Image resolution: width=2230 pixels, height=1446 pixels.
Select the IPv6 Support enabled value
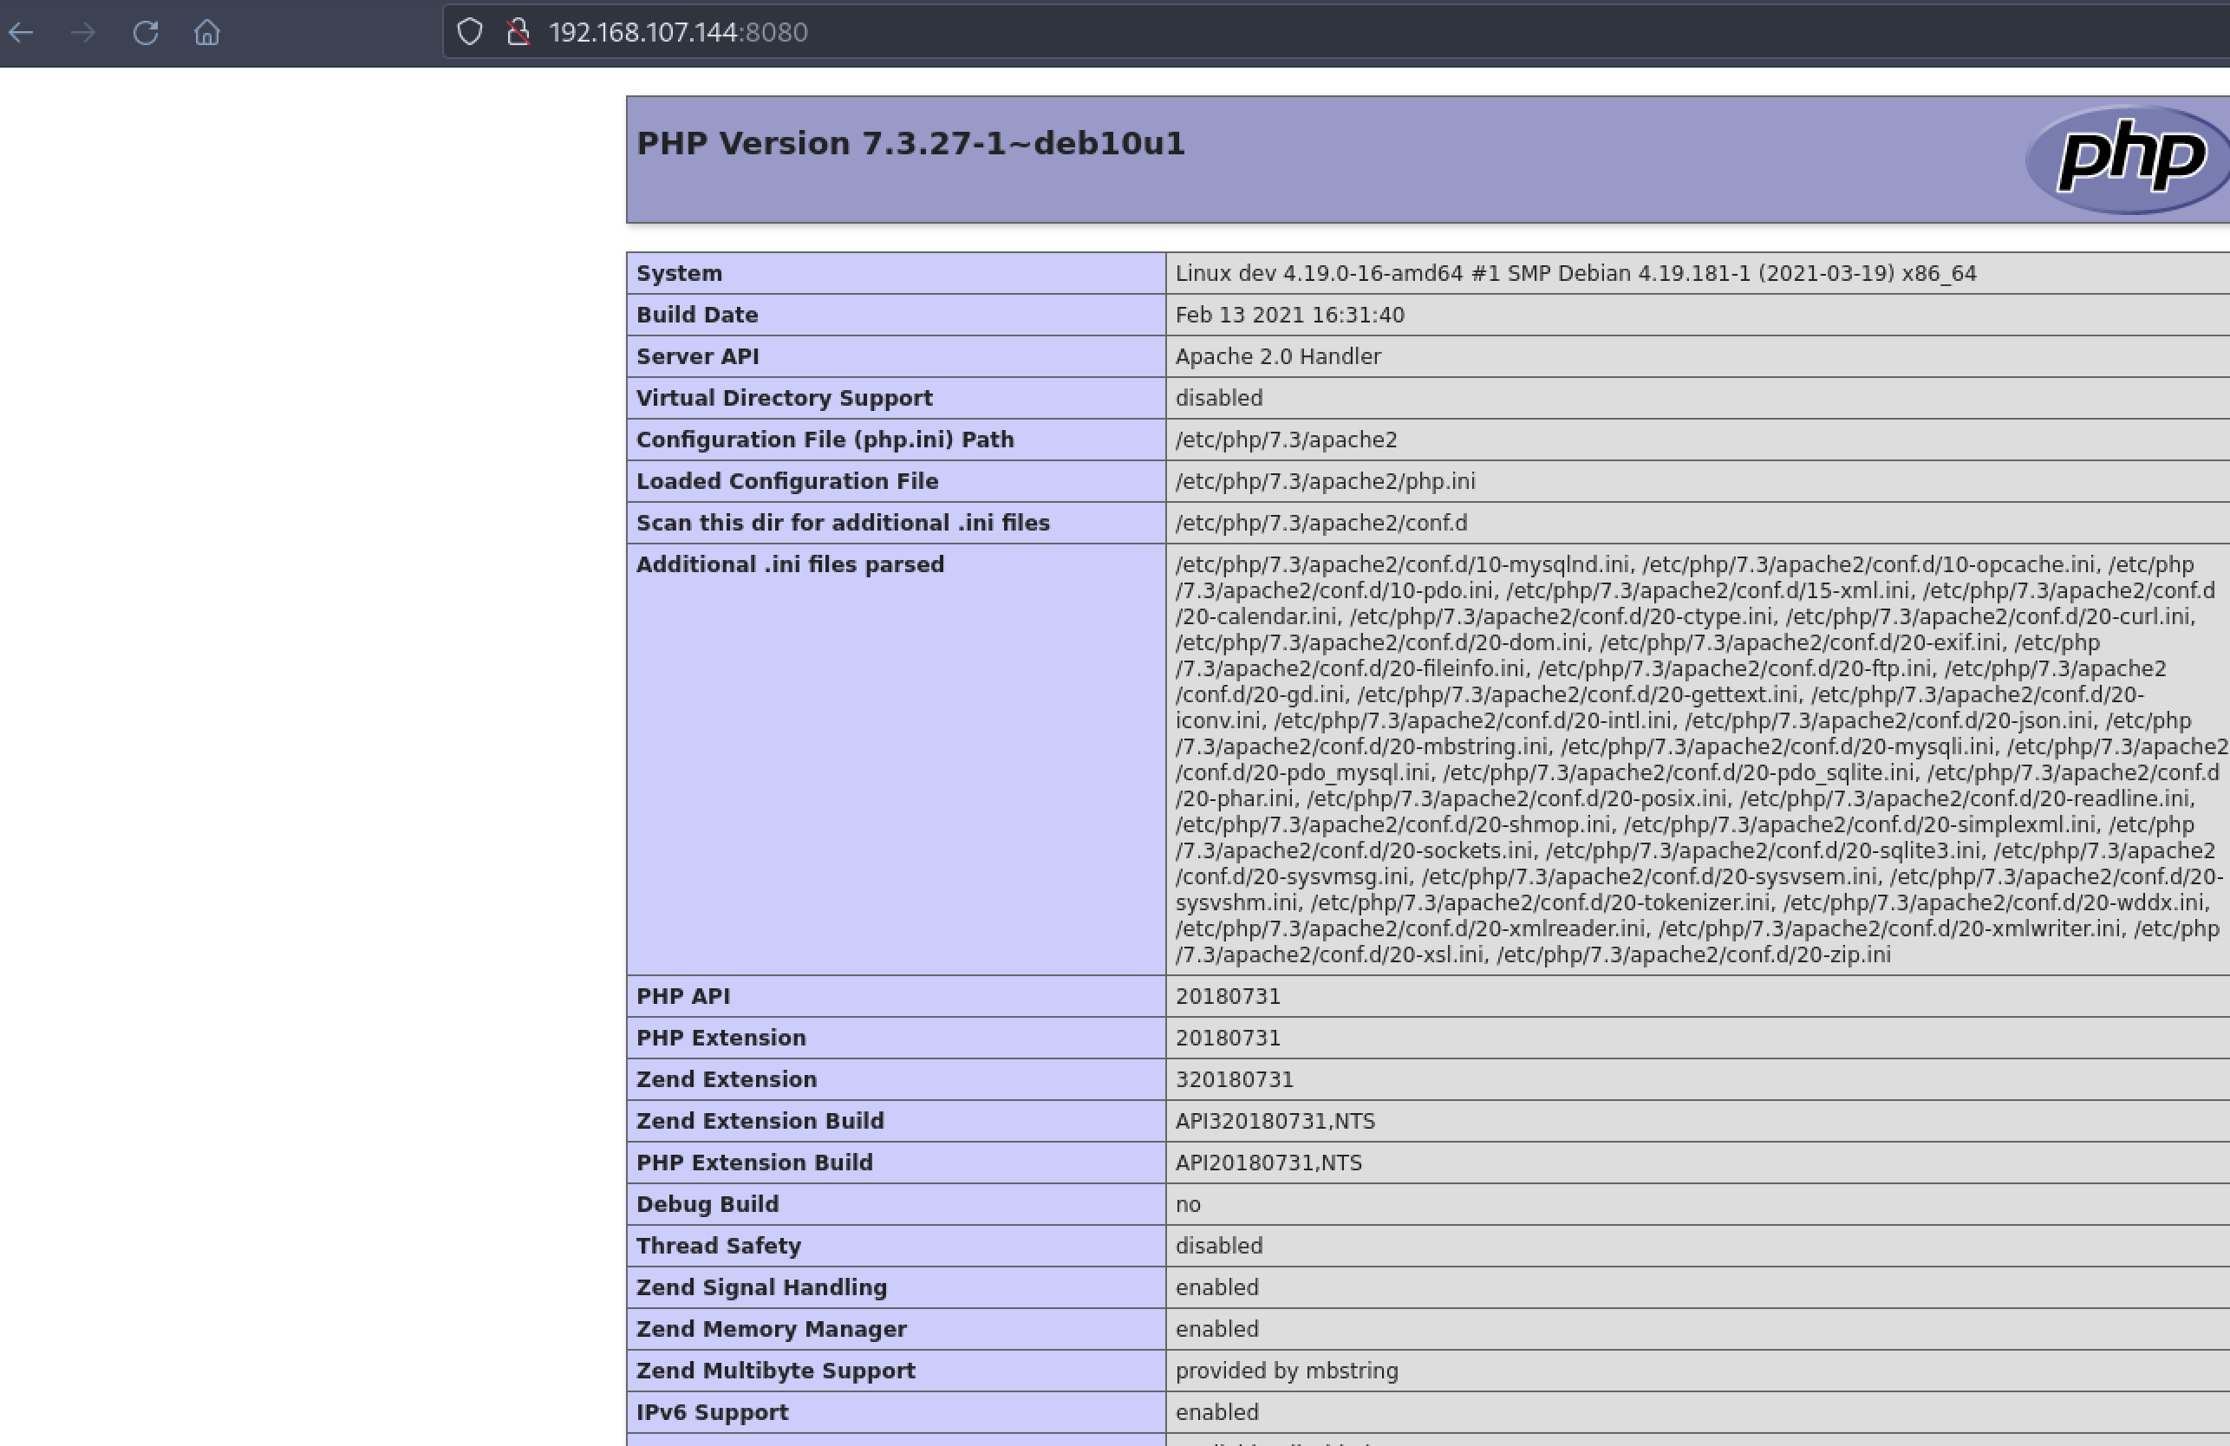tap(1217, 1413)
